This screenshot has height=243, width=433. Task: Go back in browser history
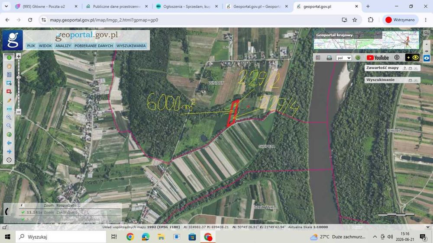click(7, 20)
